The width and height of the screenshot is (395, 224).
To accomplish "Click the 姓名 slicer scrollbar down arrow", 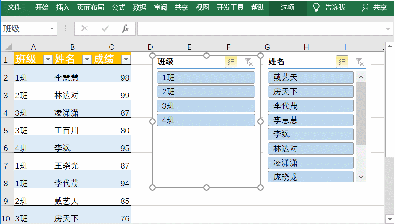I will click(360, 176).
